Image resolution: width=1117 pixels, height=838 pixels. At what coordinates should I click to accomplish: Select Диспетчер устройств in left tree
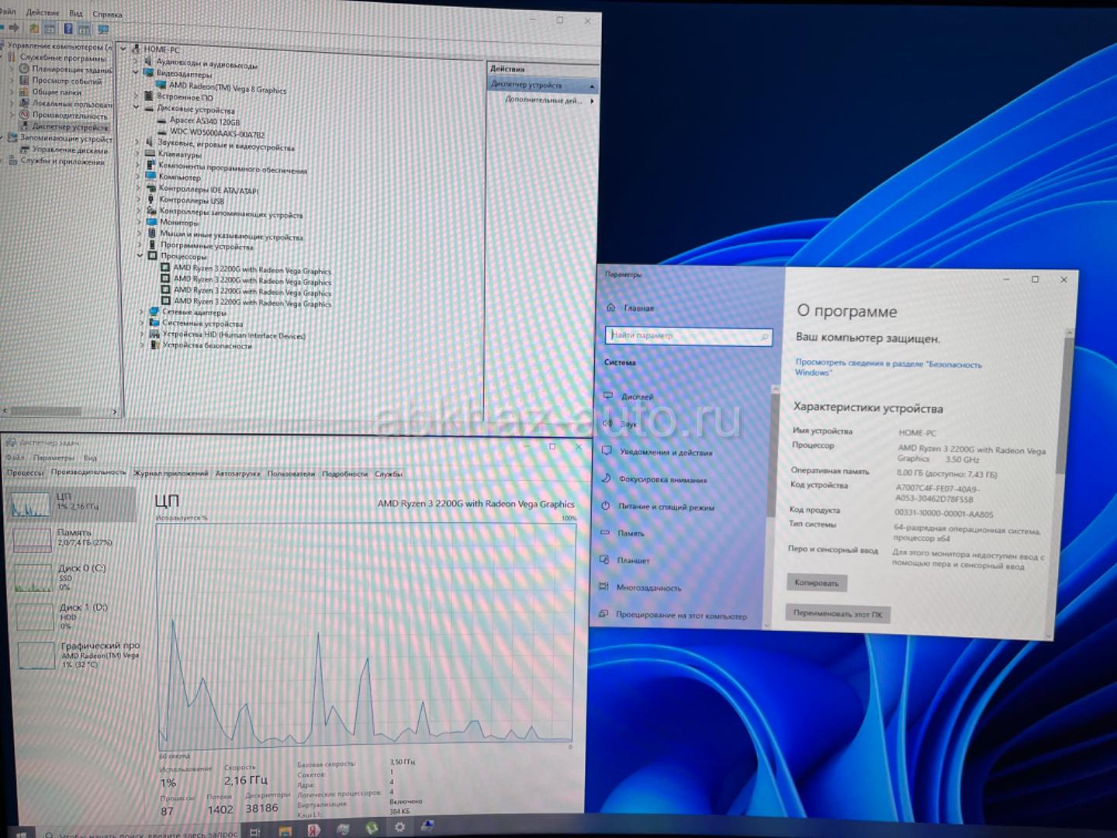70,126
